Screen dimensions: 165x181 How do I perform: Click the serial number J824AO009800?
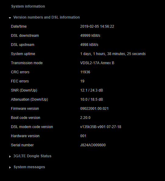[93, 145]
